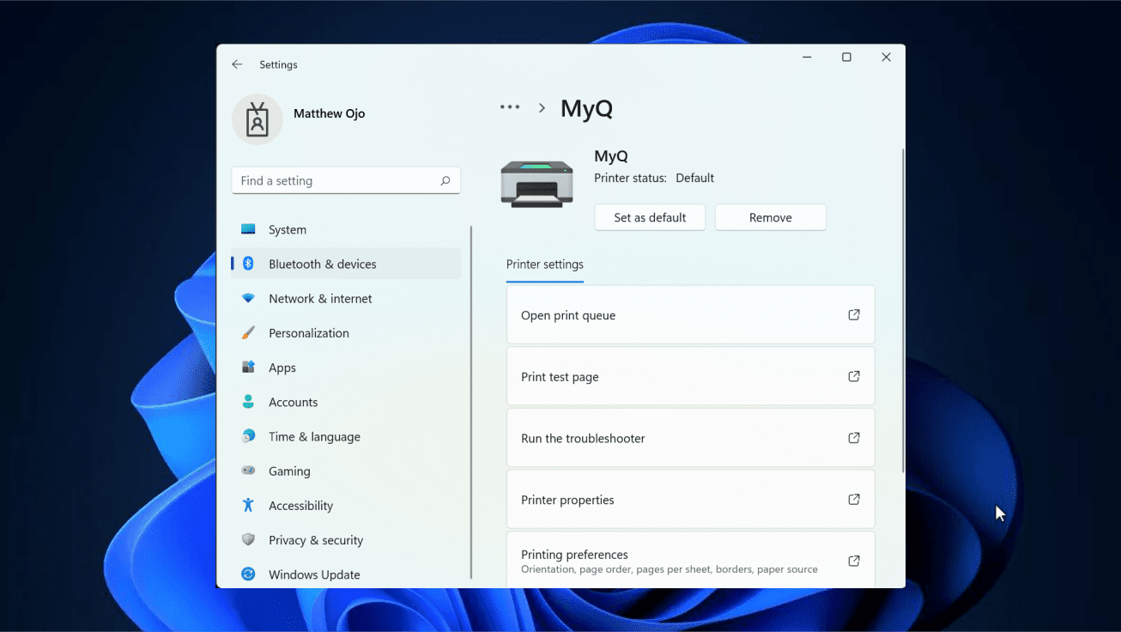Click the Windows Update sync icon
The height and width of the screenshot is (632, 1121).
(x=248, y=574)
